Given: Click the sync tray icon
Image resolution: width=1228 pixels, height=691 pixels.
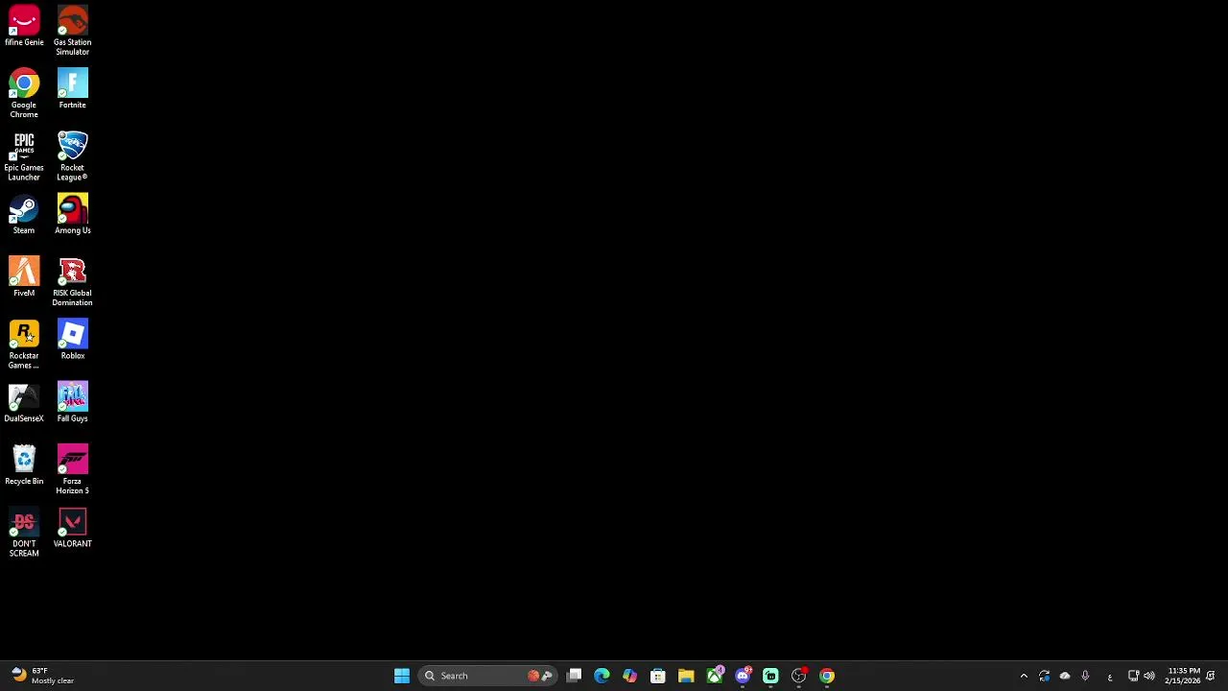Looking at the screenshot, I should point(1045,676).
